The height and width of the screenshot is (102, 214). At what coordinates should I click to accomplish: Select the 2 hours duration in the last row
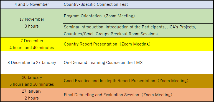coord(32,98)
